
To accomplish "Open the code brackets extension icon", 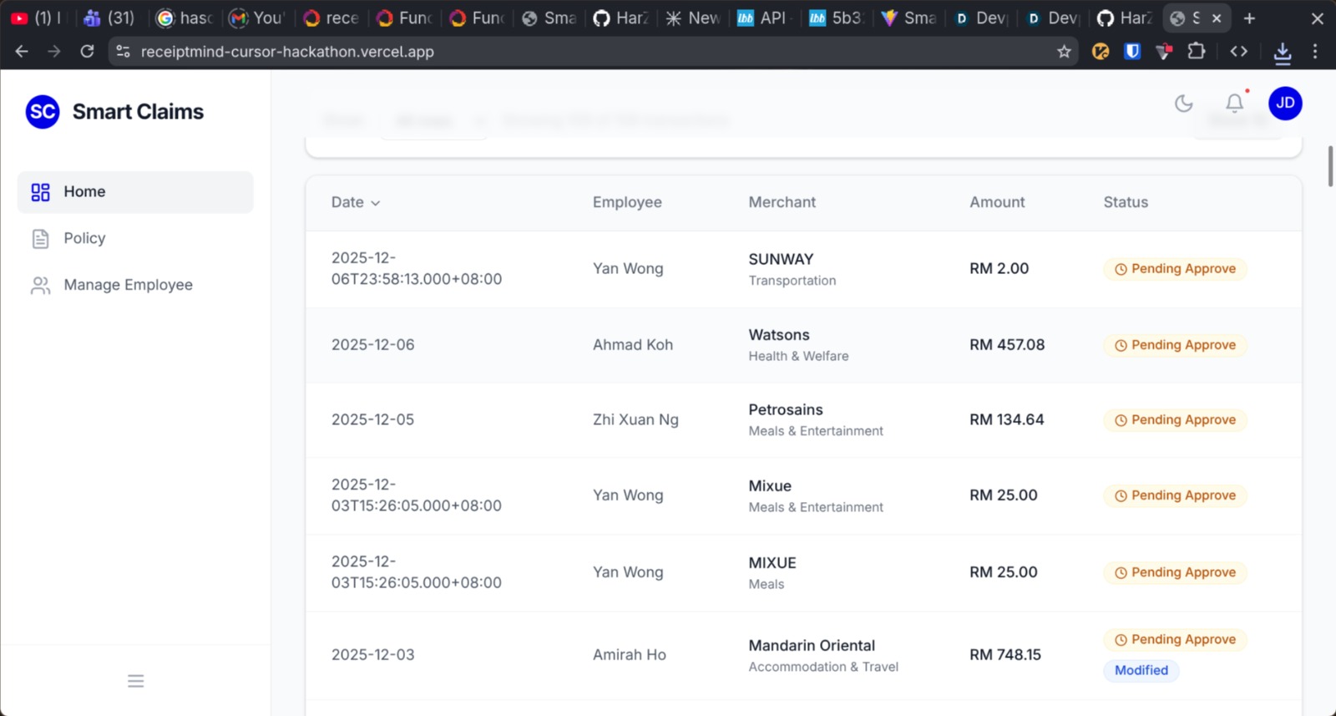I will tap(1239, 52).
